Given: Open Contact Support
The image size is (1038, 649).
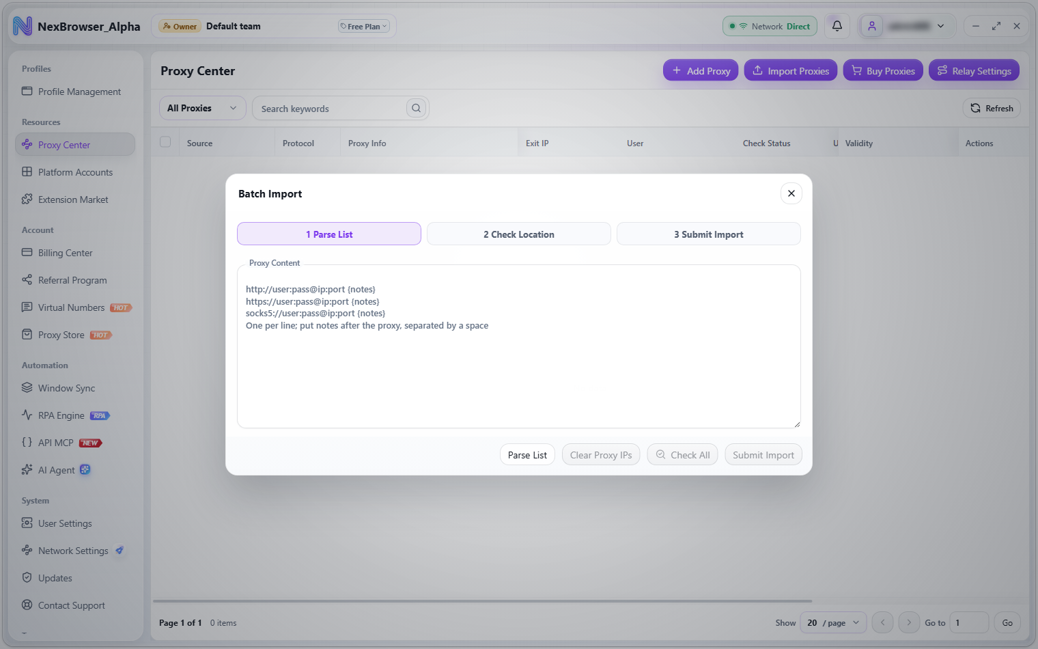Looking at the screenshot, I should coord(75,605).
